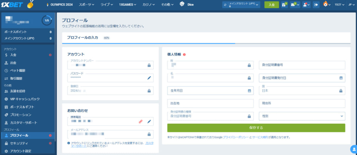Screen dimensions: 357x155
Task: Click the blue support chat icon
Action: tap(354, 148)
